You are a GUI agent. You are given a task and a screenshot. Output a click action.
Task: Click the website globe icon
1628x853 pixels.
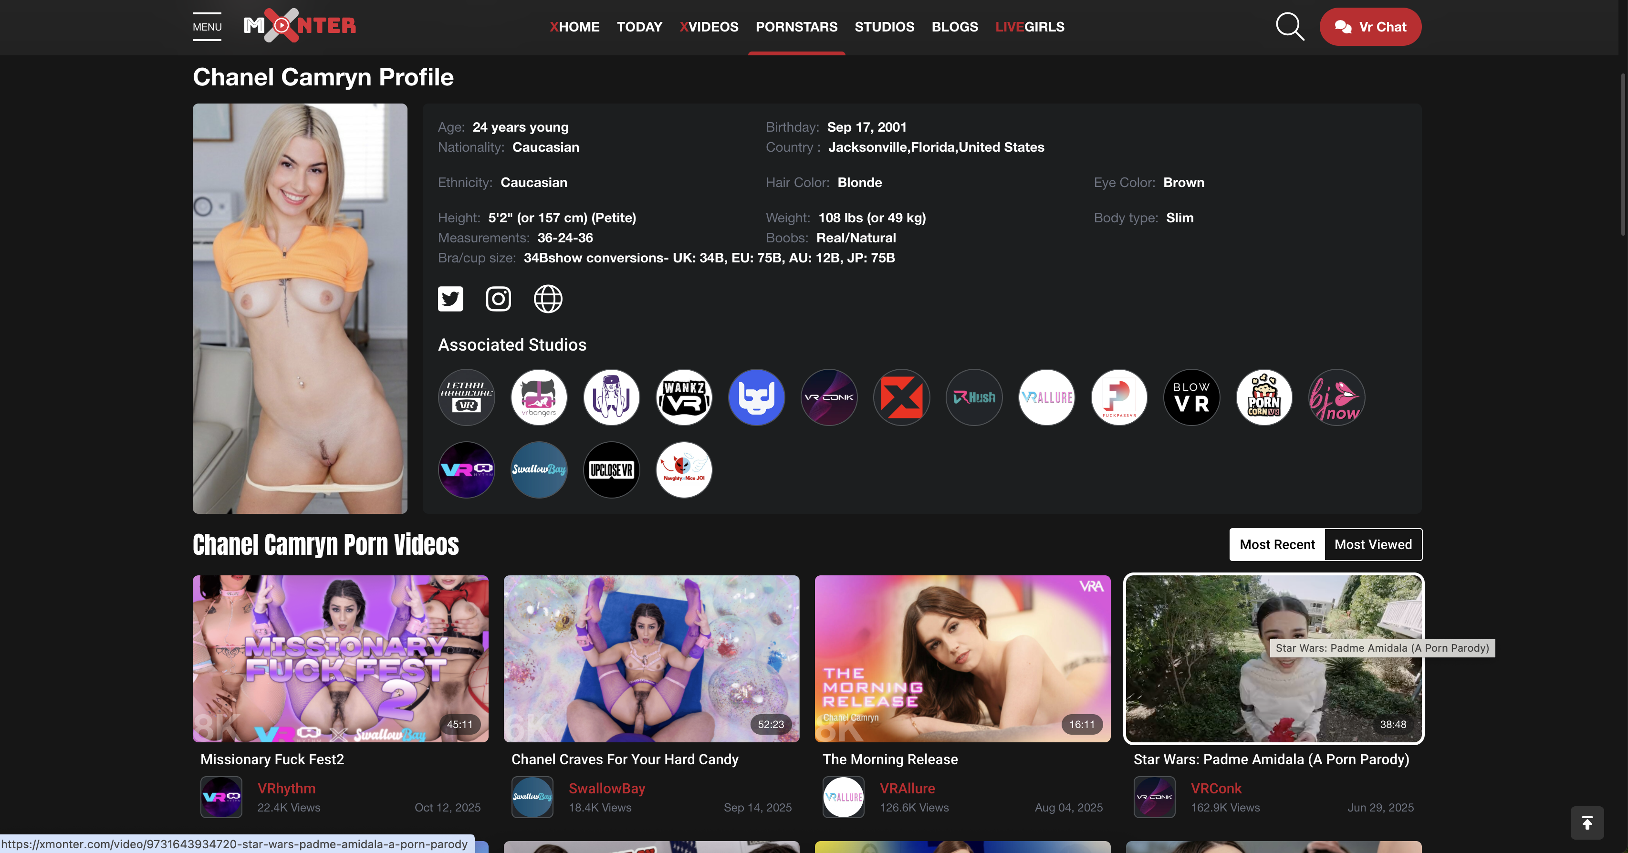[x=548, y=298]
